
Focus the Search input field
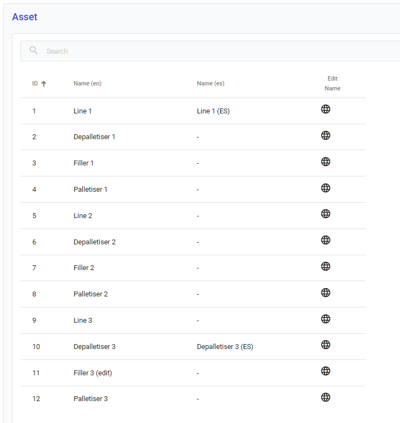pos(219,51)
